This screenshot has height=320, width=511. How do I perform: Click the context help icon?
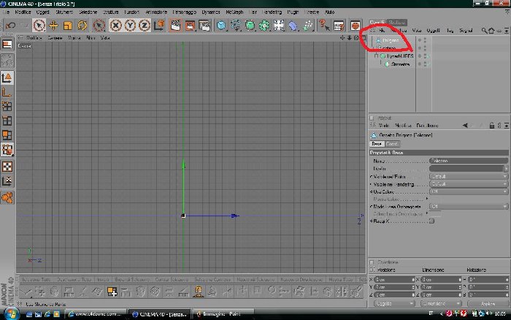point(324,25)
